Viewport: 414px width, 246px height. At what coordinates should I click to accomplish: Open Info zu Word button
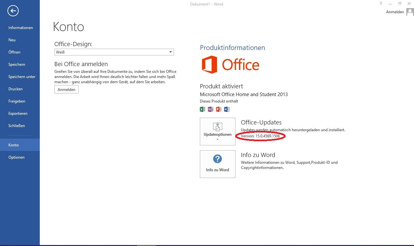tap(217, 164)
